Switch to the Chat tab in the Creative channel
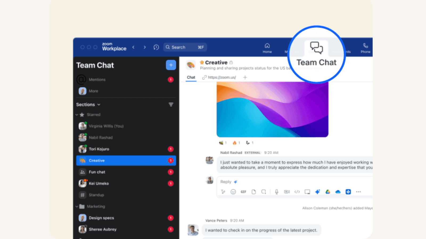 (x=191, y=77)
